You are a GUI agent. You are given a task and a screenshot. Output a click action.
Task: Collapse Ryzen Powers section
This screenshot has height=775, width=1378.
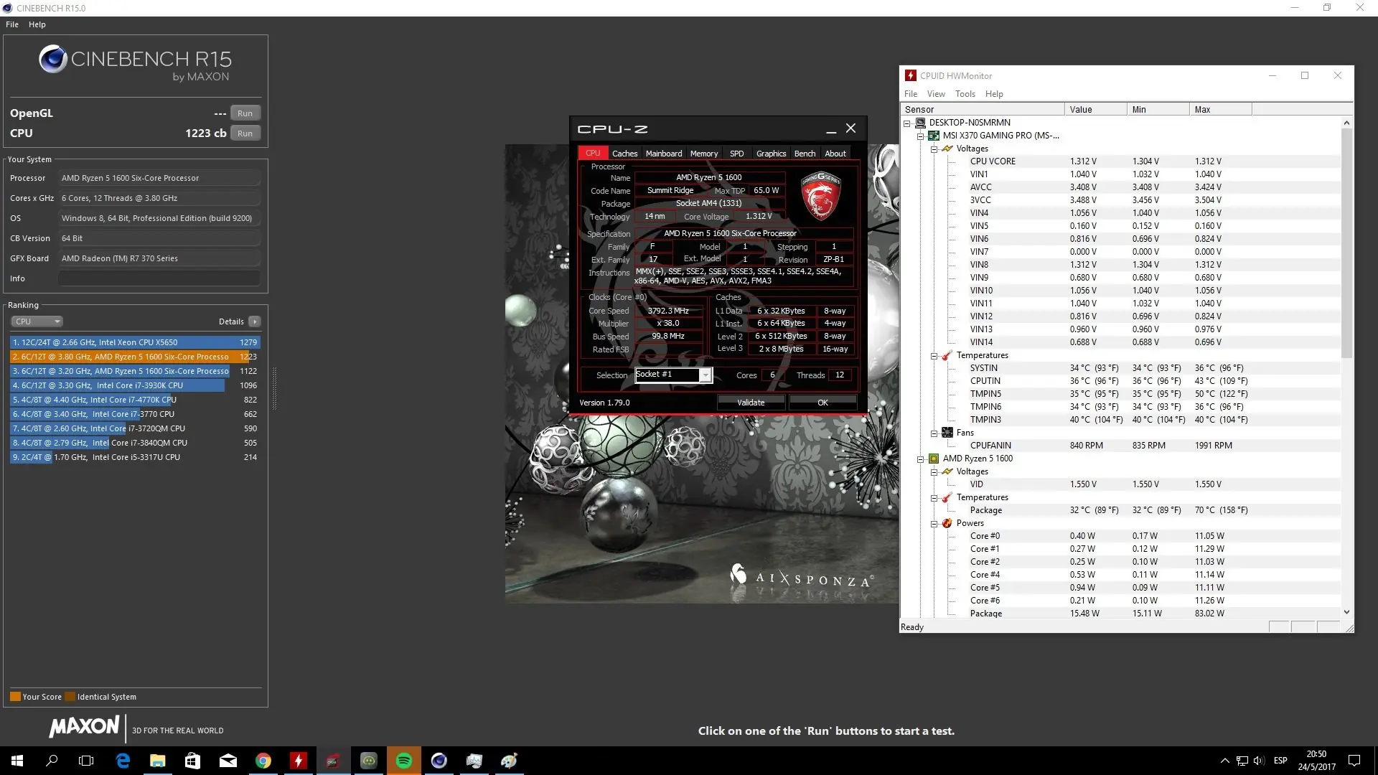point(934,524)
